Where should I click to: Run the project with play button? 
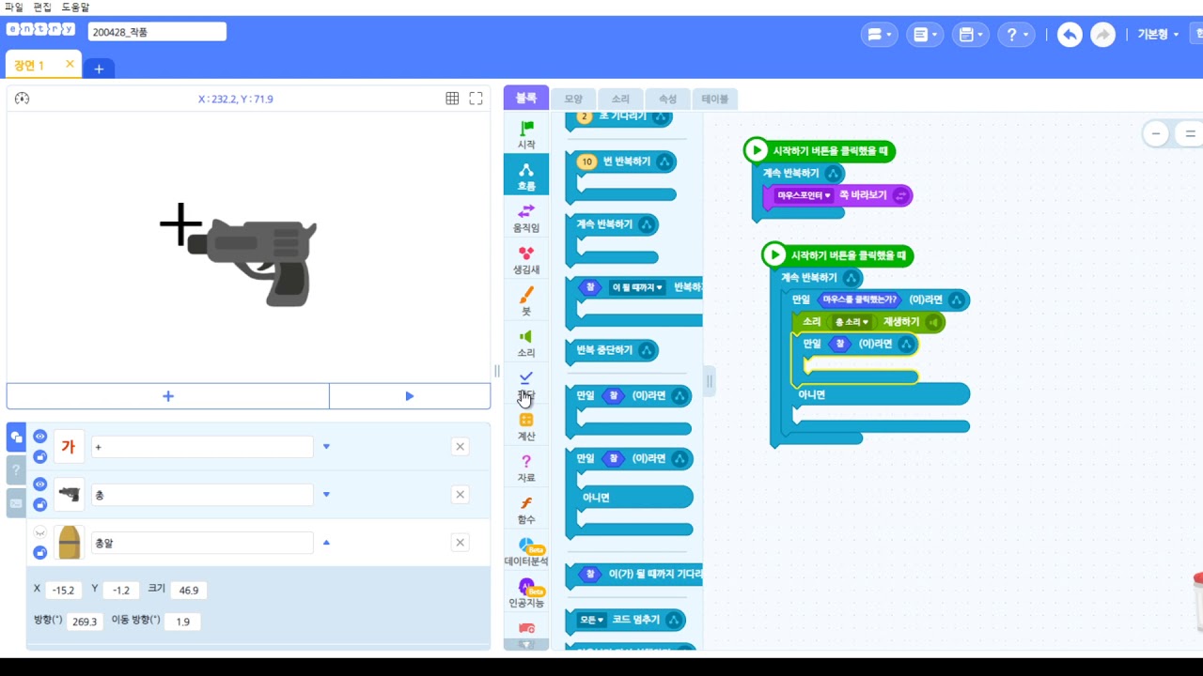[x=410, y=396]
